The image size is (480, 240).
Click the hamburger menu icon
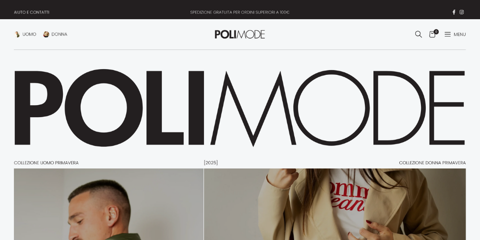(x=447, y=34)
